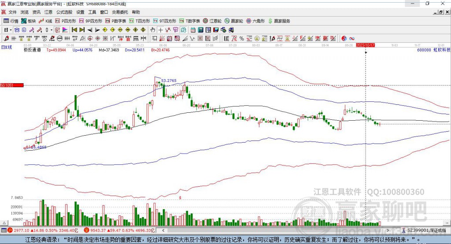The width and height of the screenshot is (451, 244).
Task: Open the P四方形 tool
Action: (66, 21)
